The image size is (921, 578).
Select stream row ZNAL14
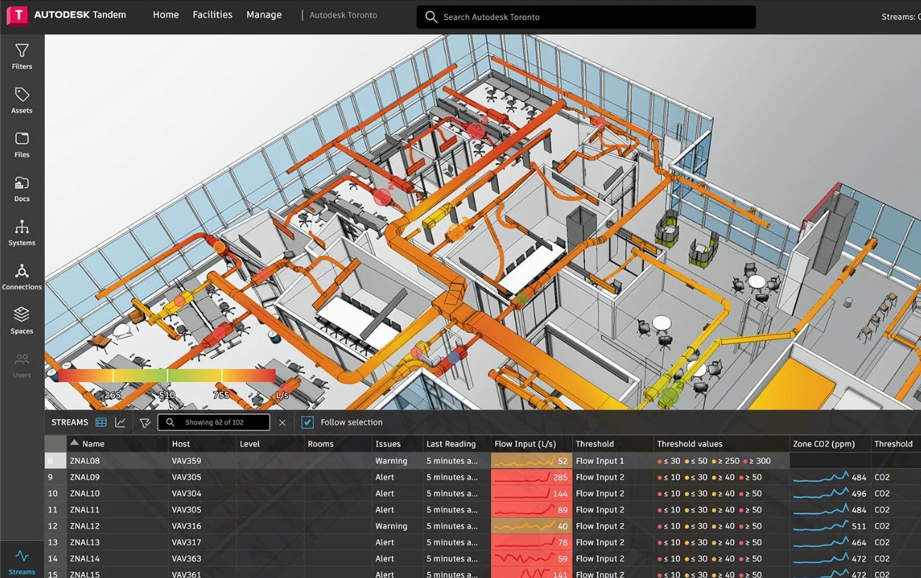coord(482,559)
